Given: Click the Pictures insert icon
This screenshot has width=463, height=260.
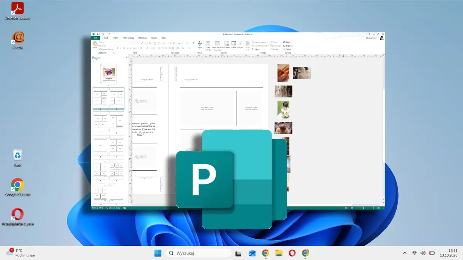Looking at the screenshot, I should pos(227,44).
